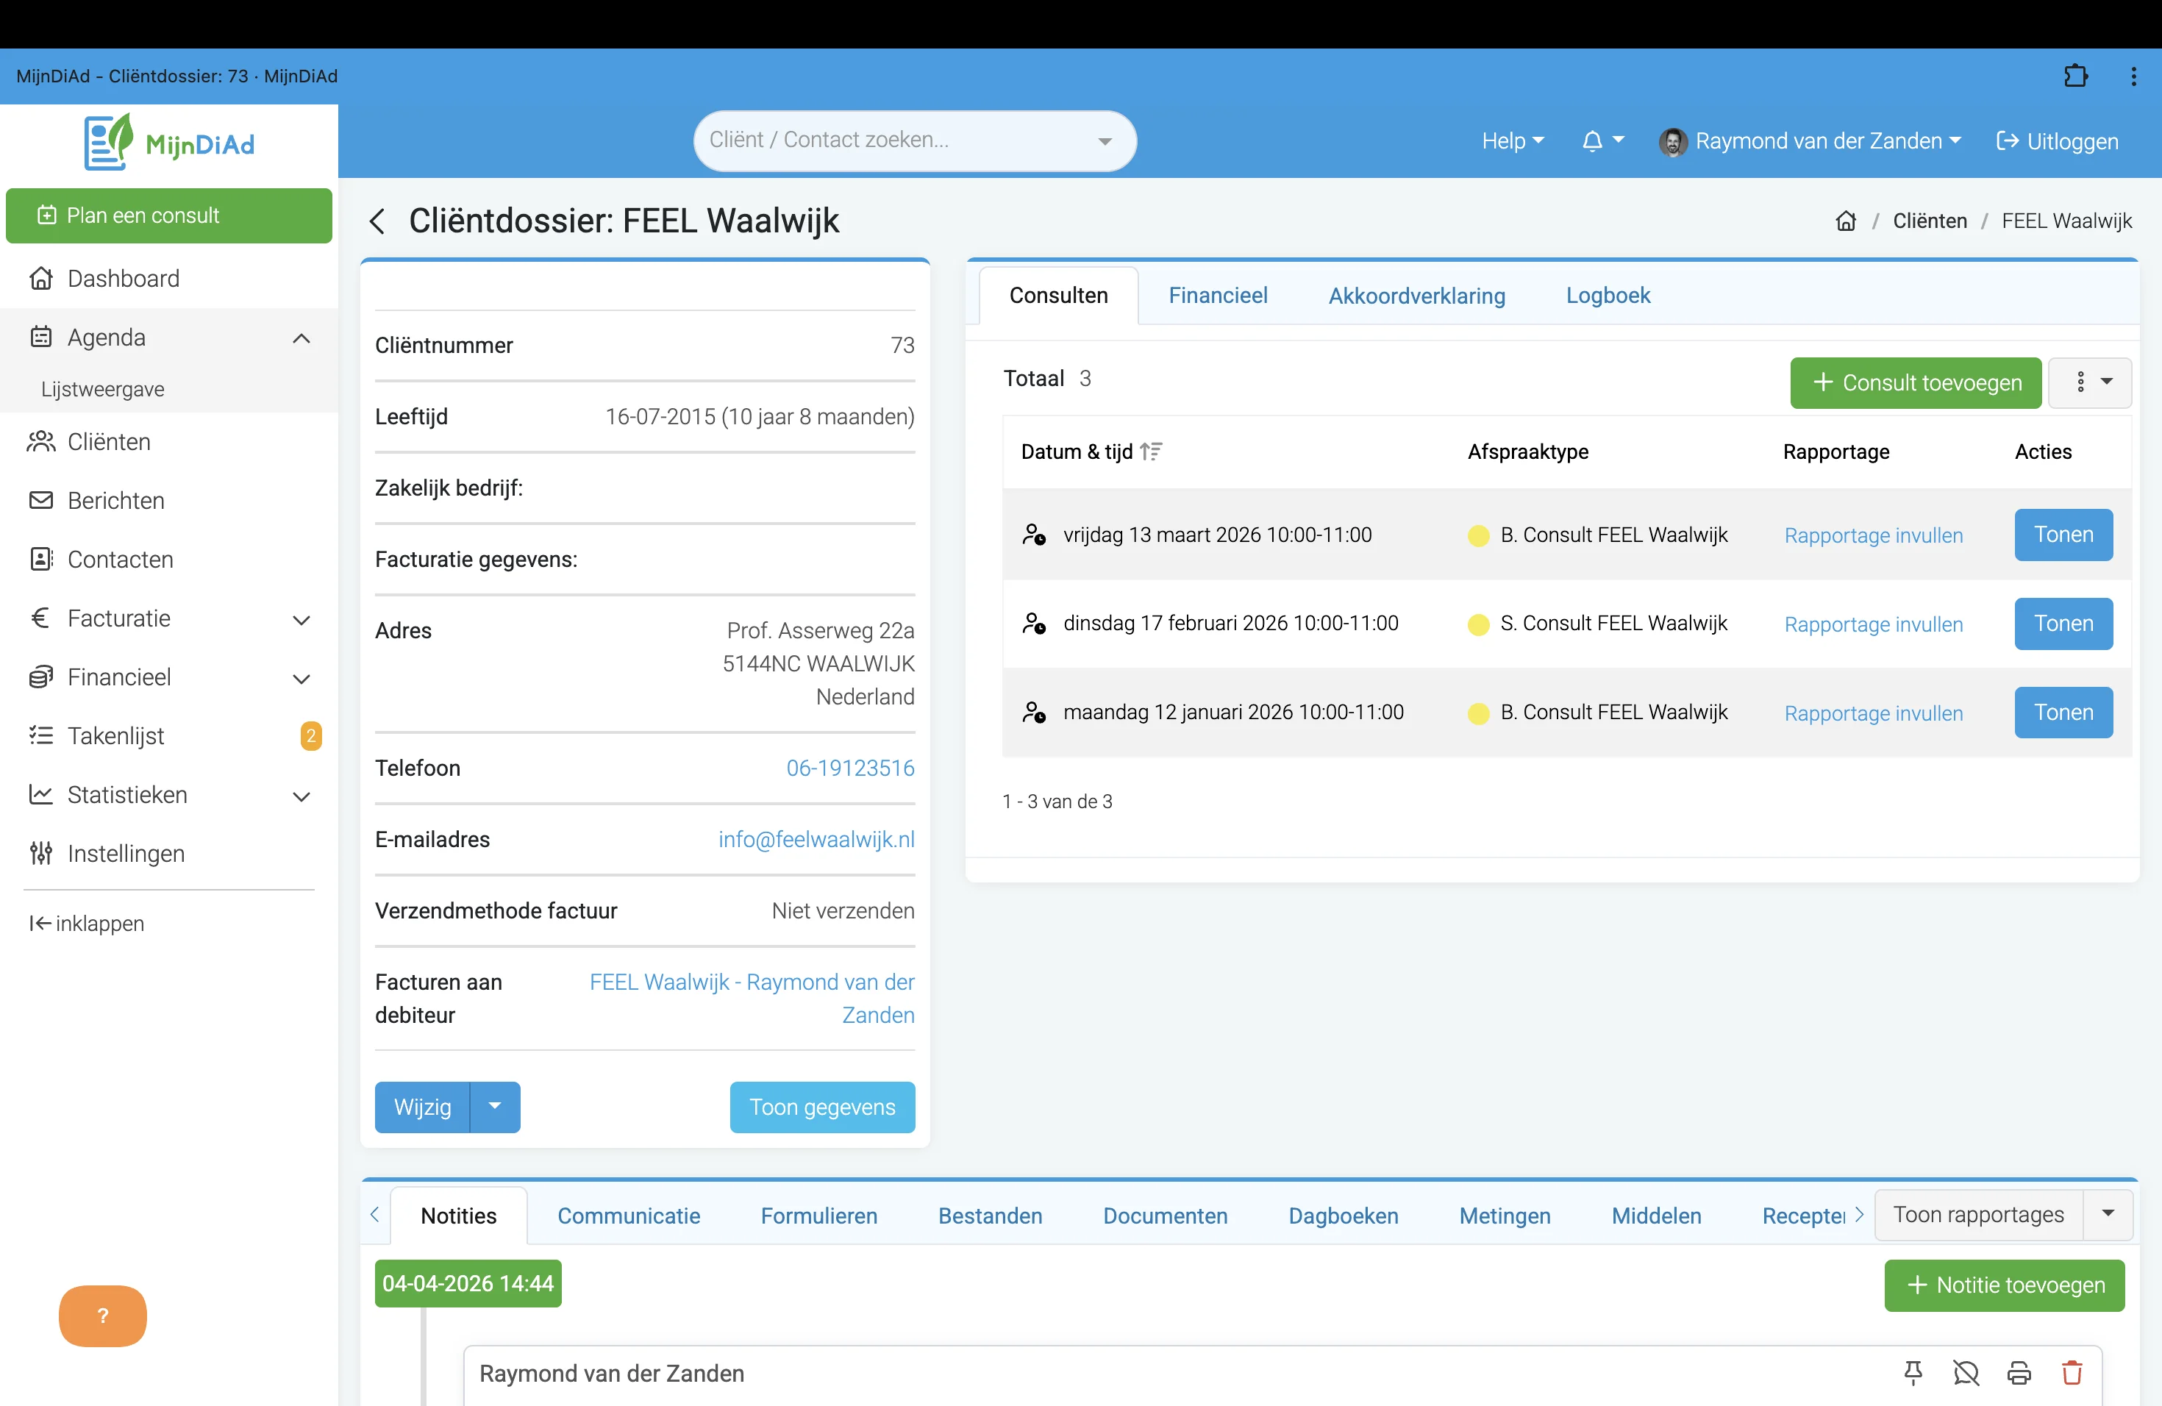Open the Toon rapportages dropdown
This screenshot has height=1406, width=2162.
pyautogui.click(x=2108, y=1214)
